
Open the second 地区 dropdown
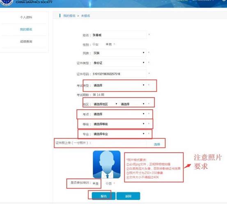coord(133,104)
